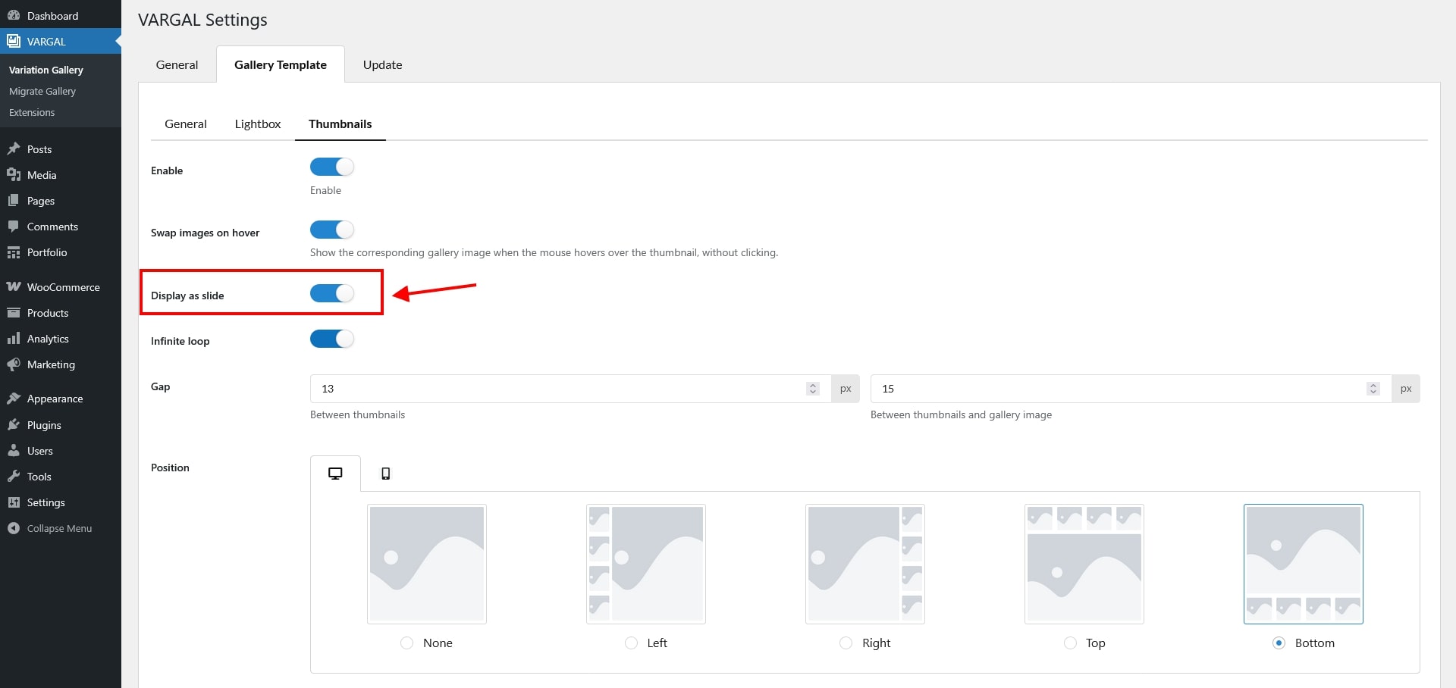This screenshot has height=688, width=1456.
Task: Click the Plugins plug icon
Action: coord(14,425)
